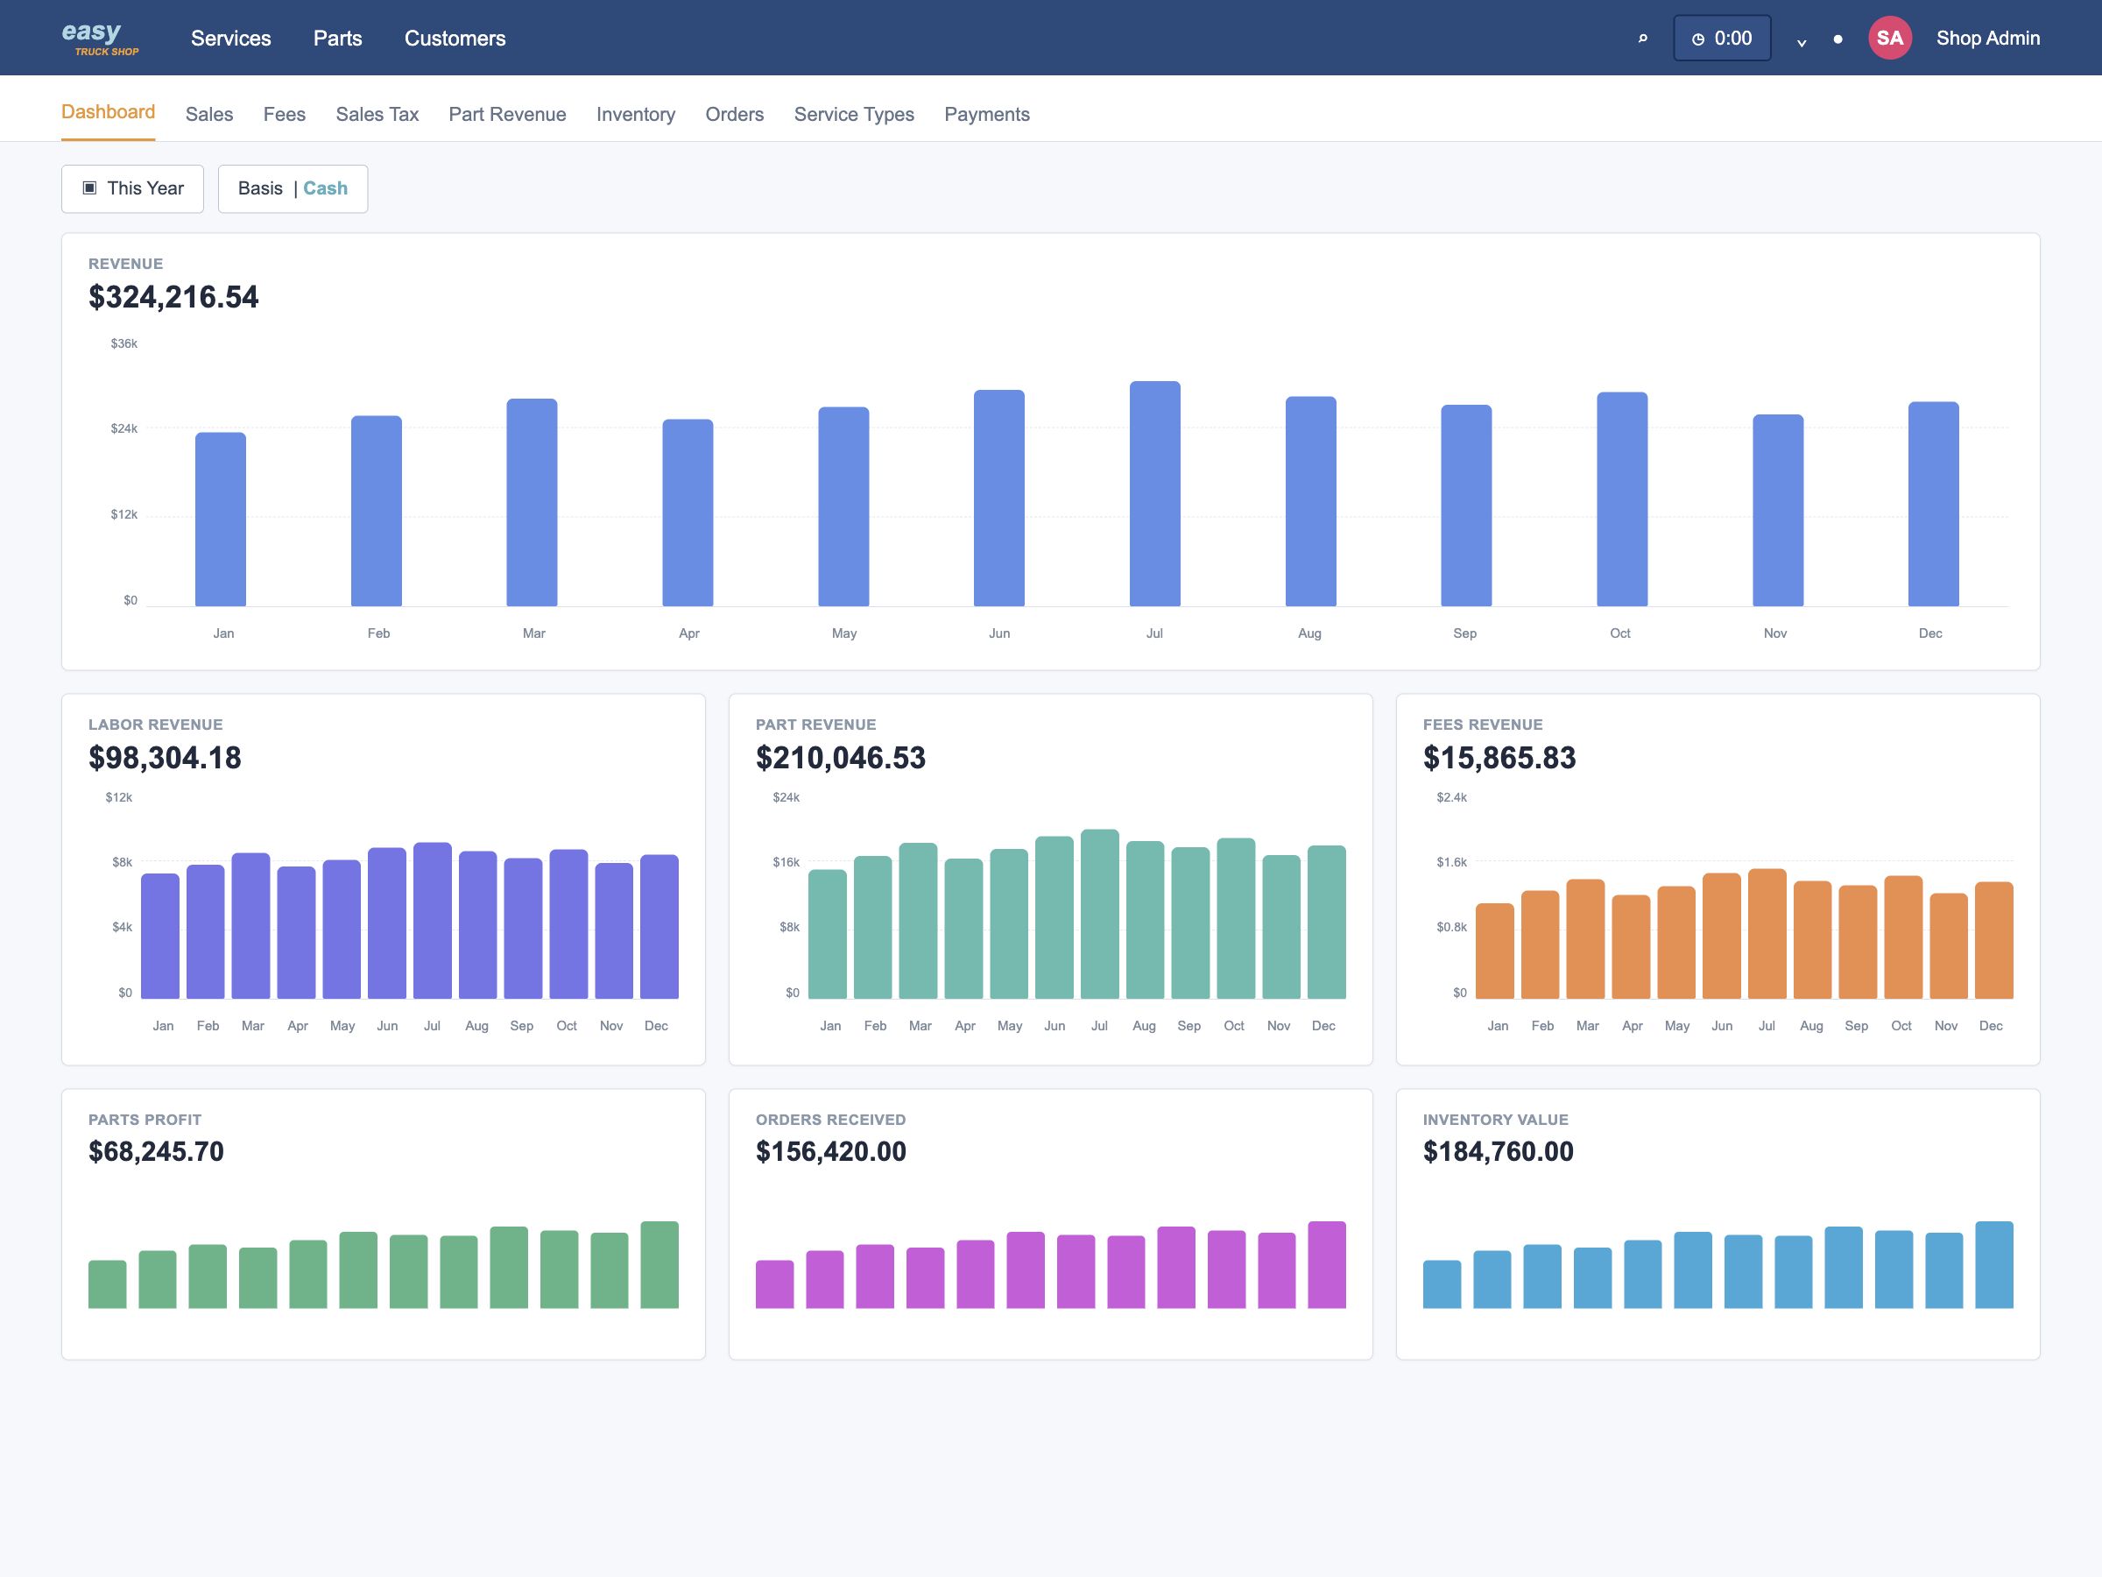View the Service Types tab

pos(854,114)
